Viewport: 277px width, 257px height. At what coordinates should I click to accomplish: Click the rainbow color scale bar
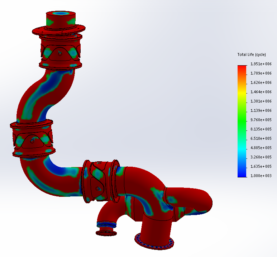pos(242,121)
